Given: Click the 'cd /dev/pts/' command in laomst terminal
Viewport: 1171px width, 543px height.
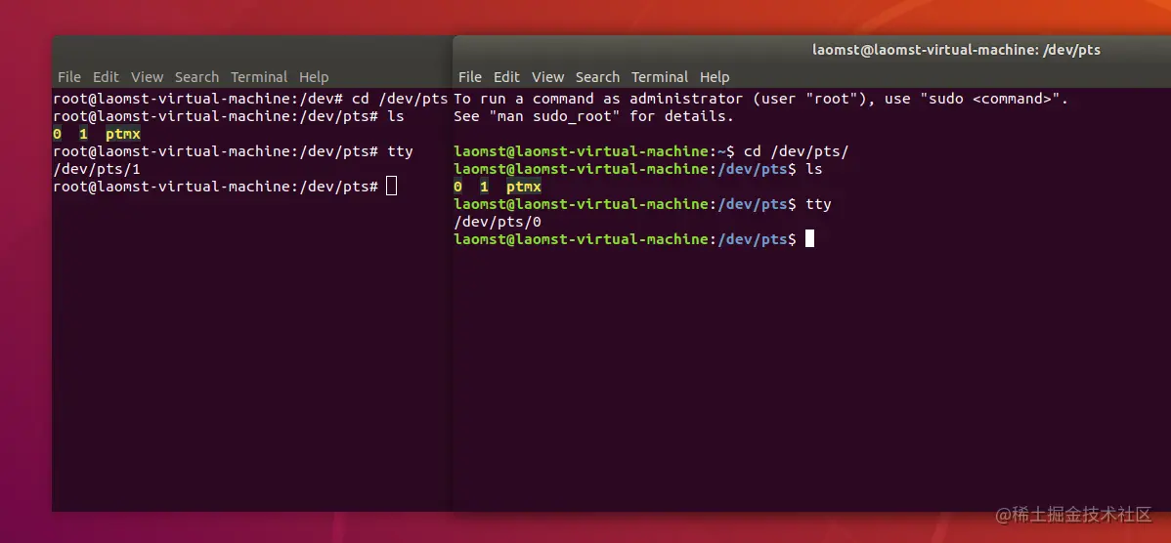Looking at the screenshot, I should pyautogui.click(x=796, y=151).
